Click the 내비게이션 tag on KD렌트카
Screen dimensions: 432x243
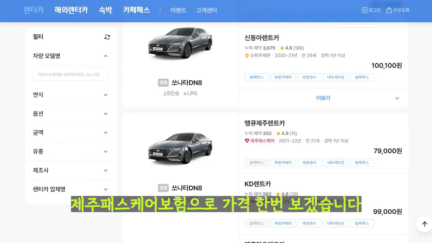pyautogui.click(x=336, y=223)
